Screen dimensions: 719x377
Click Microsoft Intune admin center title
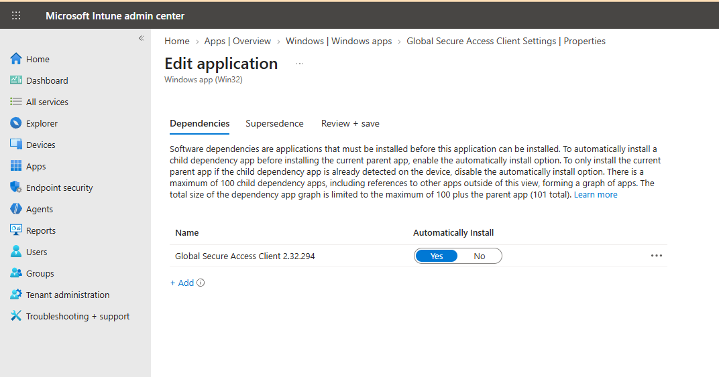[x=115, y=16]
